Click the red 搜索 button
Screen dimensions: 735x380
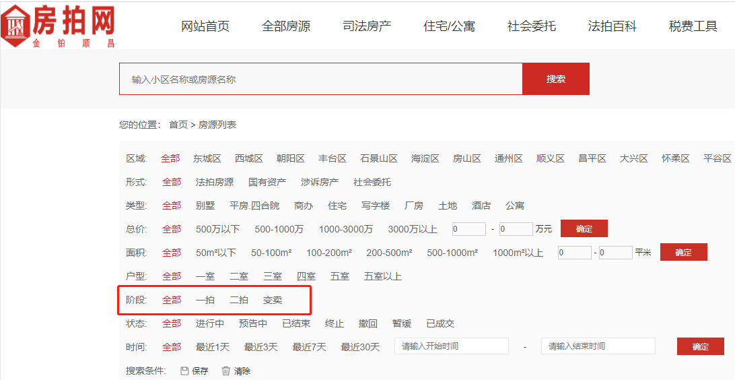pyautogui.click(x=556, y=79)
